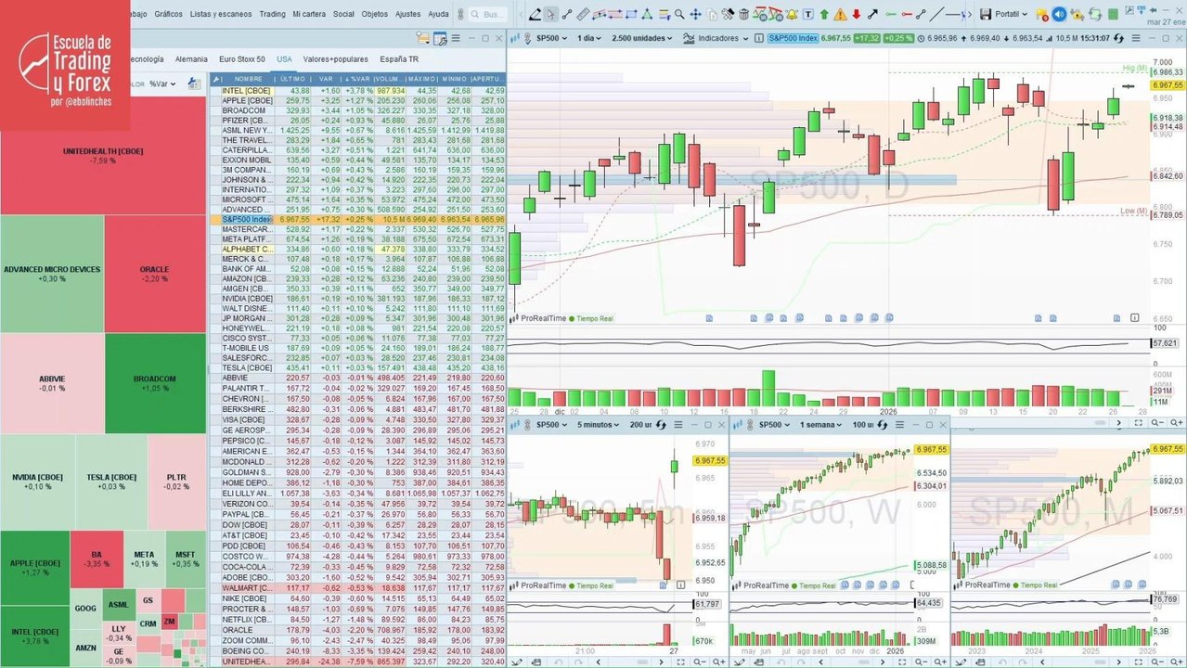
Task: Click the info icon beside Indicadores
Action: point(758,38)
